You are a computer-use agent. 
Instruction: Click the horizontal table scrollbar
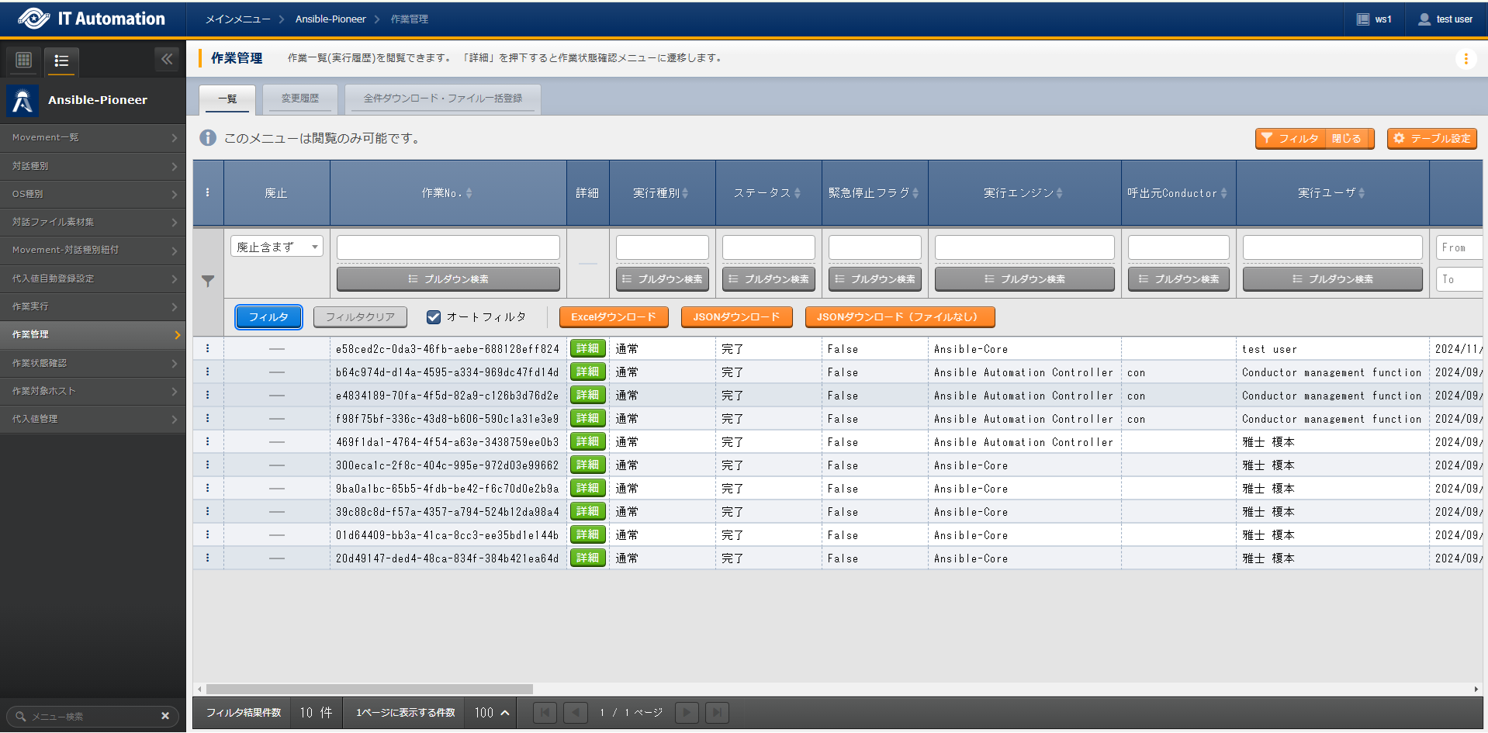[x=369, y=689]
